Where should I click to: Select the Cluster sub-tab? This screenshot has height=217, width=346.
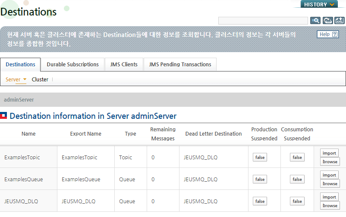[x=40, y=80]
